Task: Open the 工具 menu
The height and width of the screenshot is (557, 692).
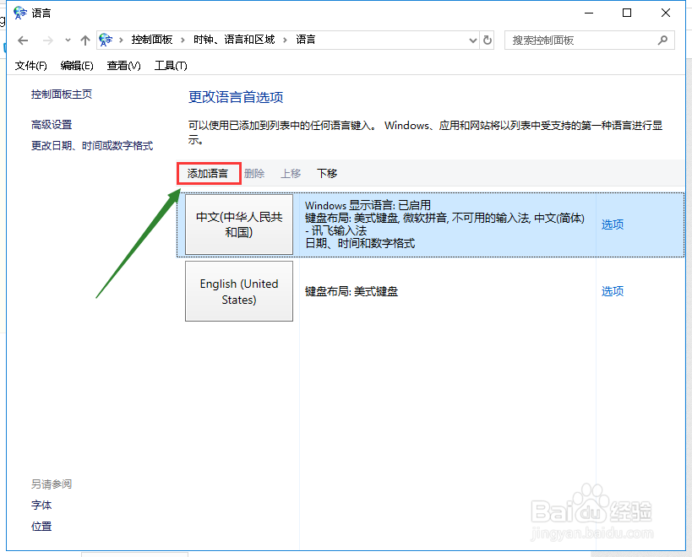Action: [x=169, y=65]
